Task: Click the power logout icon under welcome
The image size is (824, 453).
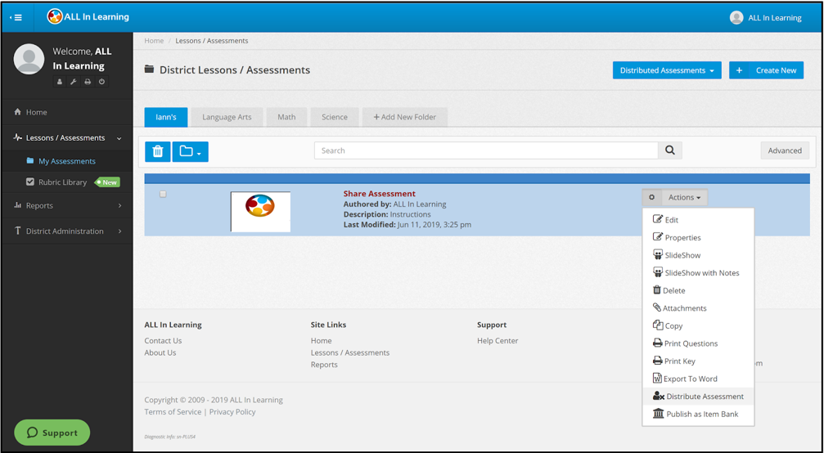Action: [101, 82]
